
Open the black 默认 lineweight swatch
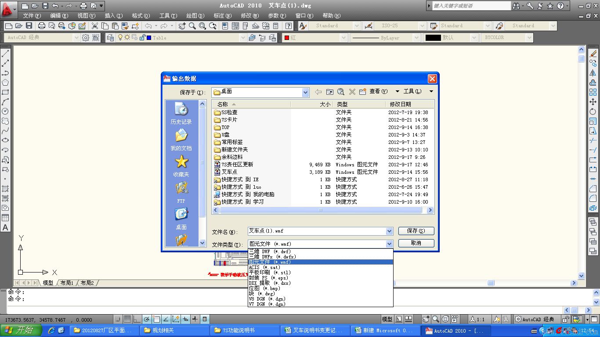pyautogui.click(x=433, y=38)
